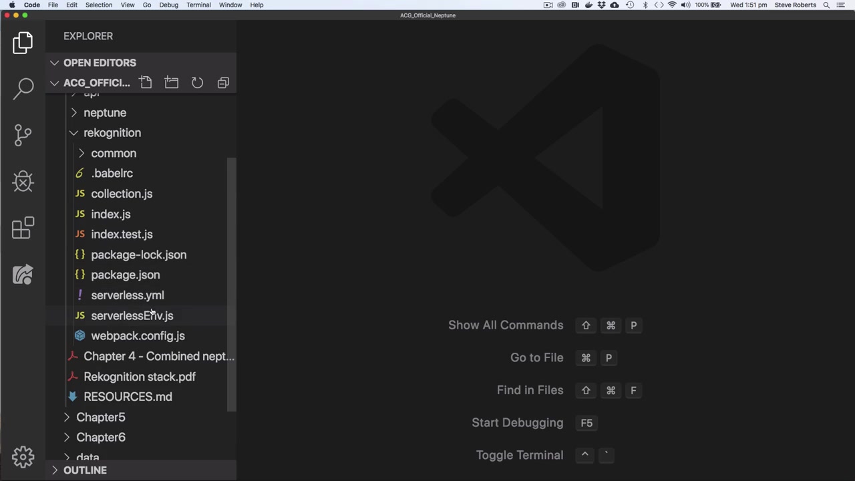The width and height of the screenshot is (855, 481).
Task: Open the Terminal menu
Action: click(x=198, y=5)
